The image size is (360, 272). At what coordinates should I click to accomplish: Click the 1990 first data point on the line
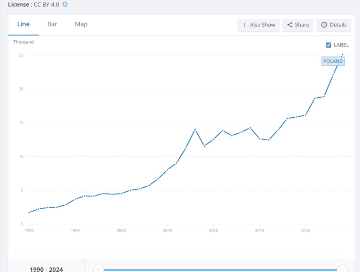point(29,212)
